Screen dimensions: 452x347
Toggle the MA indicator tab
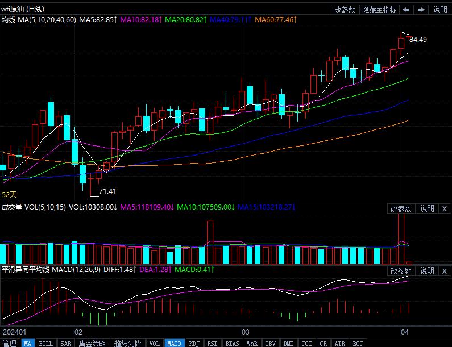click(27, 343)
